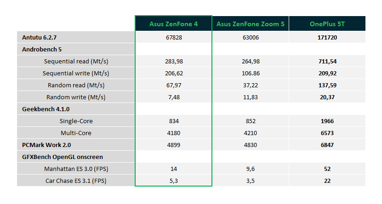This screenshot has height=204, width=382.
Task: Select the Manhattan FPS value 14
Action: click(173, 169)
